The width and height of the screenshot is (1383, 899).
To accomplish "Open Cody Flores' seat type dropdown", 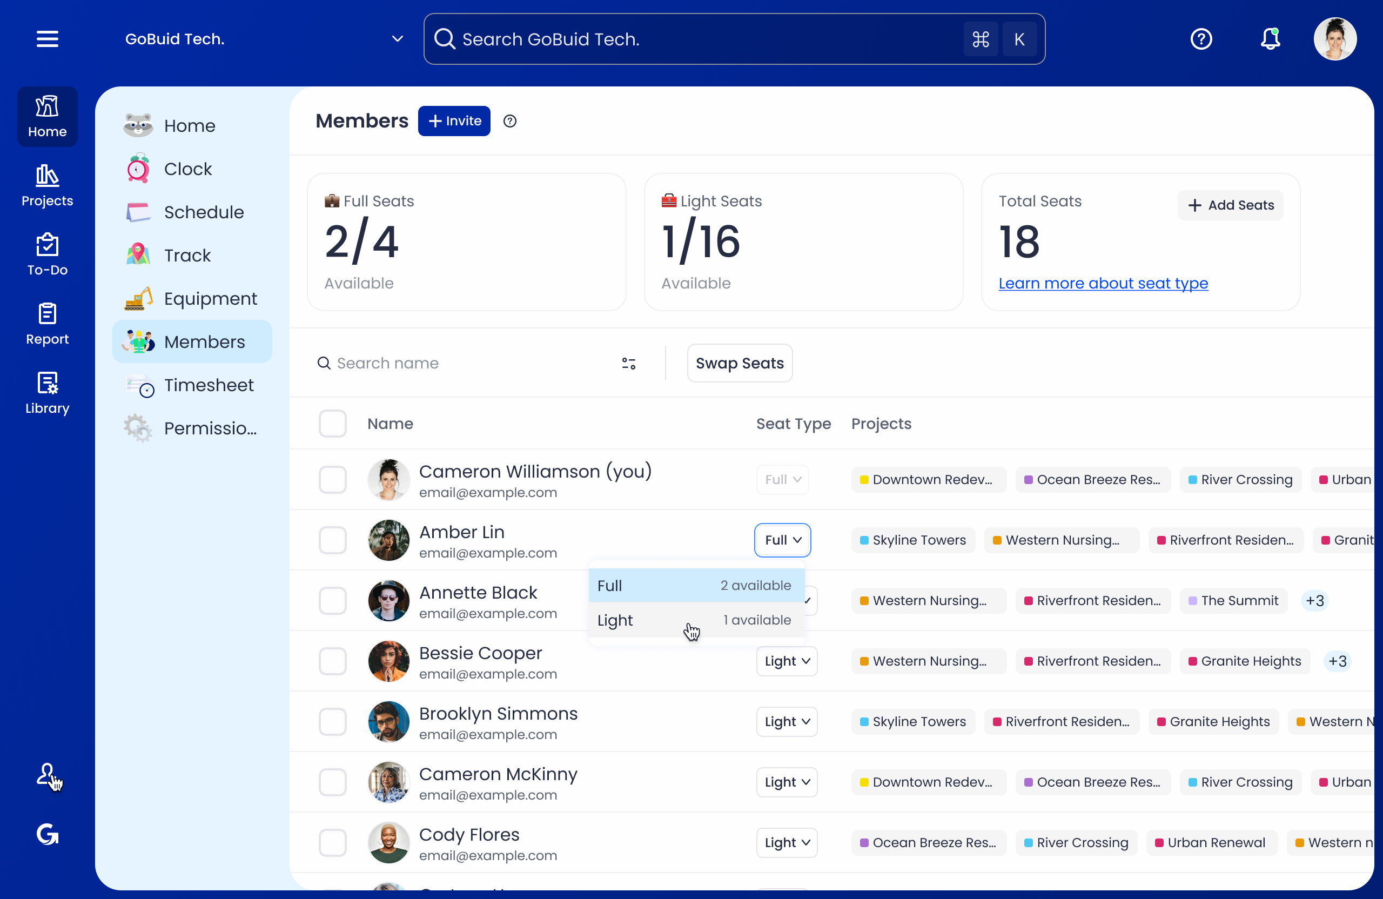I will click(x=786, y=842).
